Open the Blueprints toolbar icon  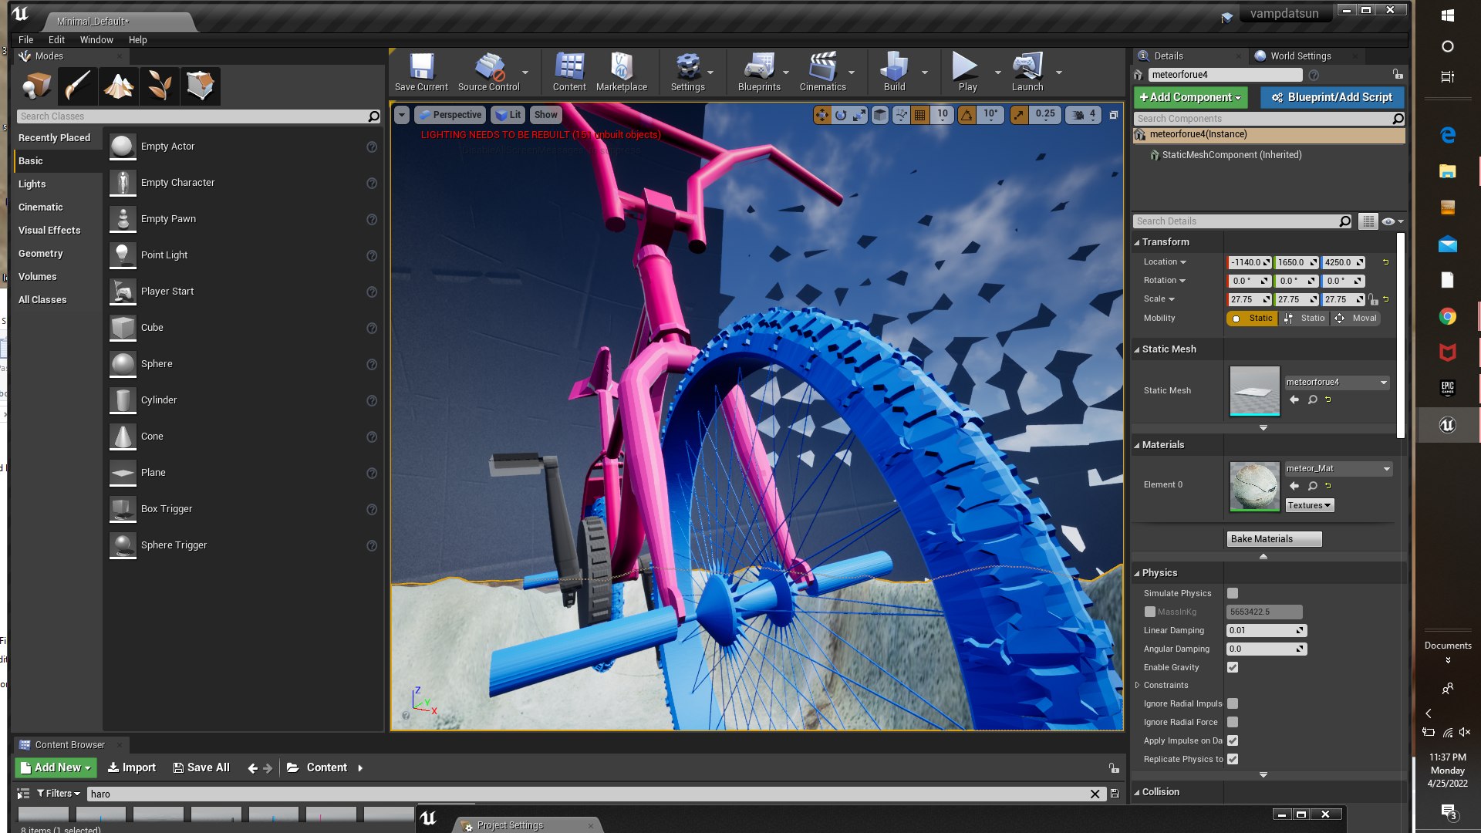759,73
